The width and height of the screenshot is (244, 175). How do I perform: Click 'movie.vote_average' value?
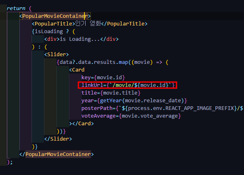(x=150, y=116)
